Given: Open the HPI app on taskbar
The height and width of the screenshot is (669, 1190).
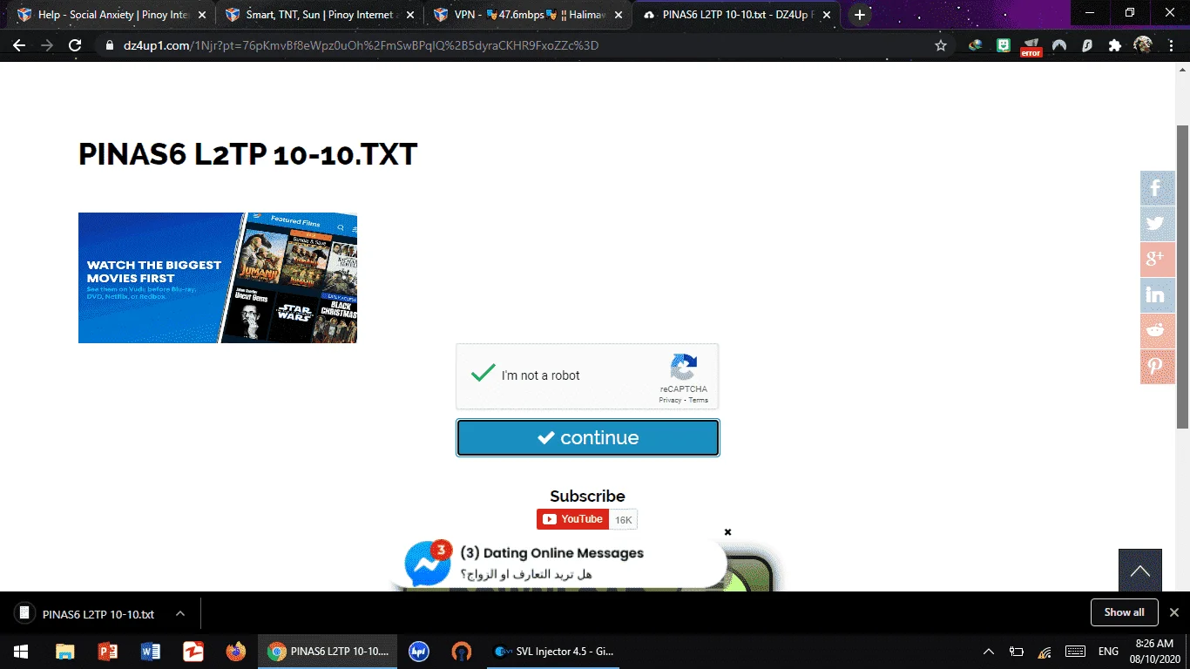Looking at the screenshot, I should tap(419, 651).
